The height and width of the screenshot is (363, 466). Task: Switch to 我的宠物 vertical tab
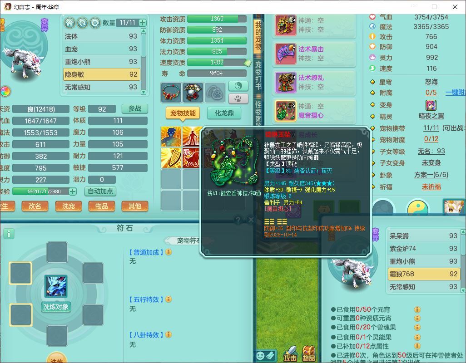258,35
